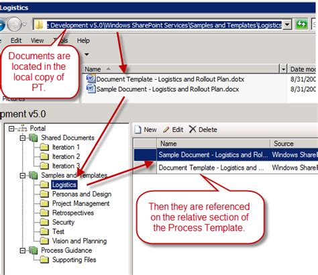Screen dimensions: 318x275
Task: Select the Supporting Files folder
Action: [74, 260]
